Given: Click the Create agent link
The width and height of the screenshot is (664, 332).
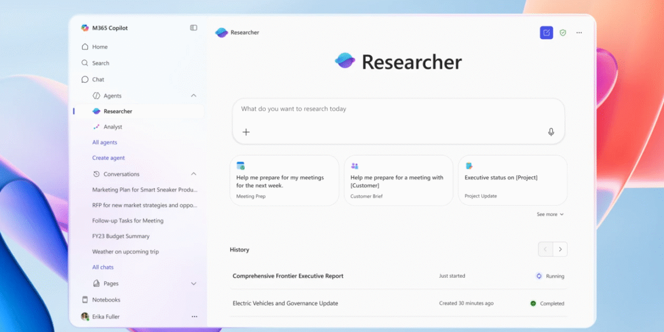Looking at the screenshot, I should click(108, 158).
